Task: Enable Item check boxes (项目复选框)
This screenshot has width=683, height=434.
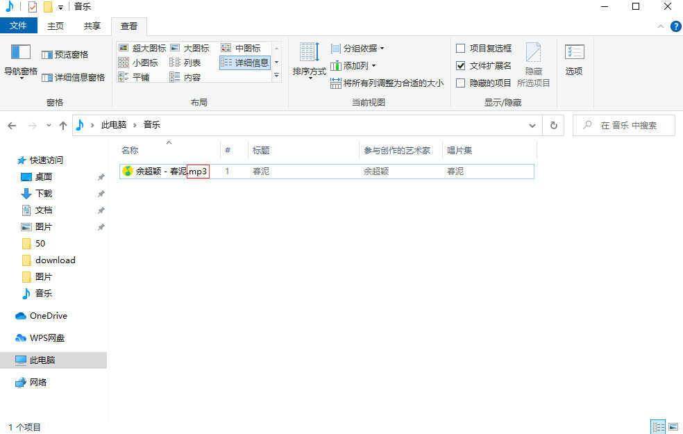Action: click(x=461, y=48)
